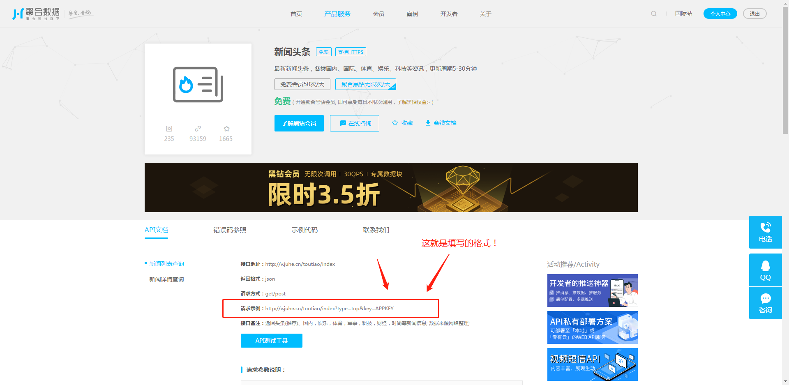Open 关于 menu item
This screenshot has height=385, width=789.
point(485,14)
